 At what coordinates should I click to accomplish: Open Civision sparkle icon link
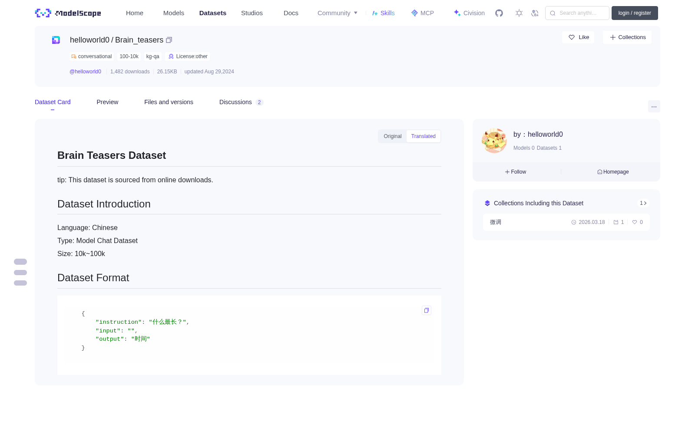457,13
